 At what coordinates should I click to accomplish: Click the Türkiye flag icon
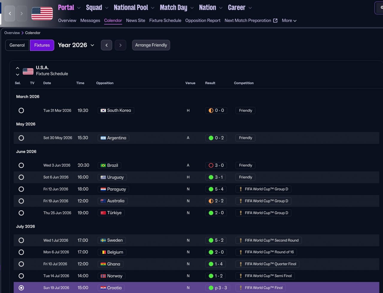click(103, 213)
